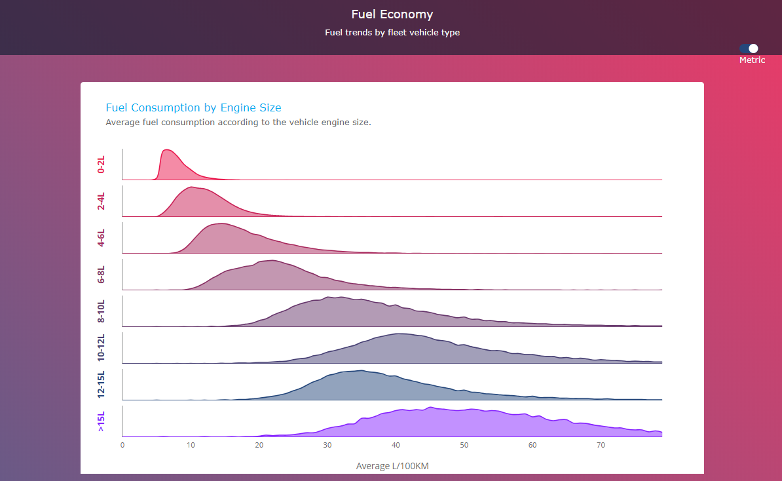The height and width of the screenshot is (481, 782).
Task: Switch the Metric toggle to imperial units
Action: [x=747, y=48]
